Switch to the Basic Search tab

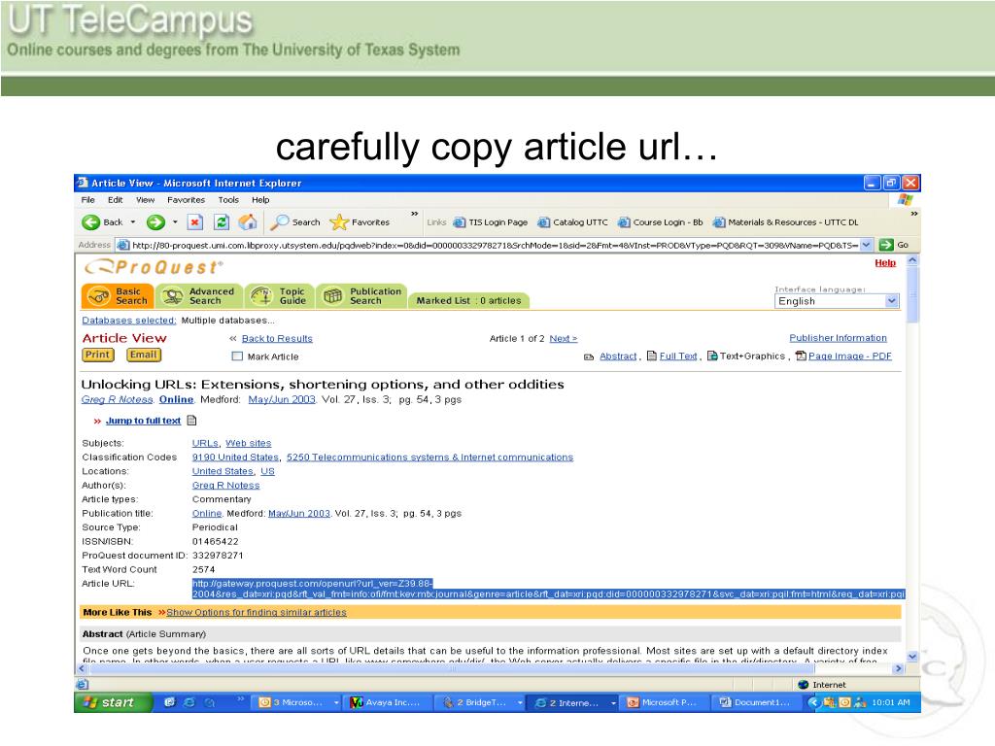(118, 296)
